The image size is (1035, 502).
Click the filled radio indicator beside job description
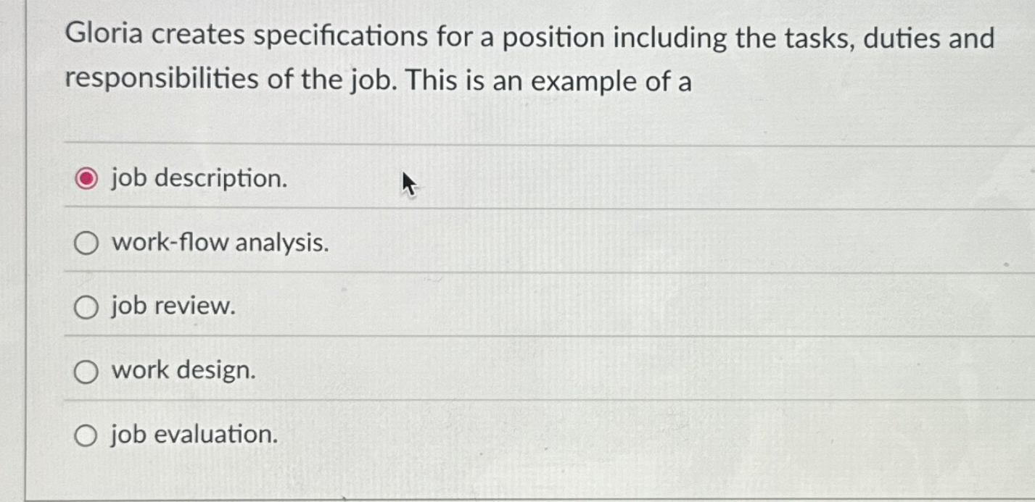(x=86, y=178)
